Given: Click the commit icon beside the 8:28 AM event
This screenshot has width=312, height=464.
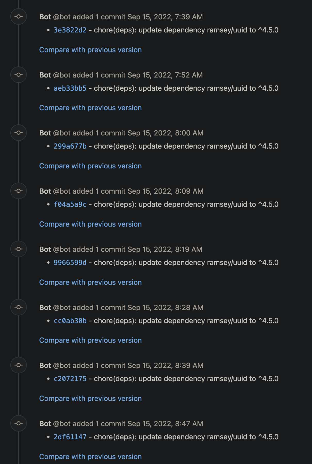Looking at the screenshot, I should tap(19, 307).
